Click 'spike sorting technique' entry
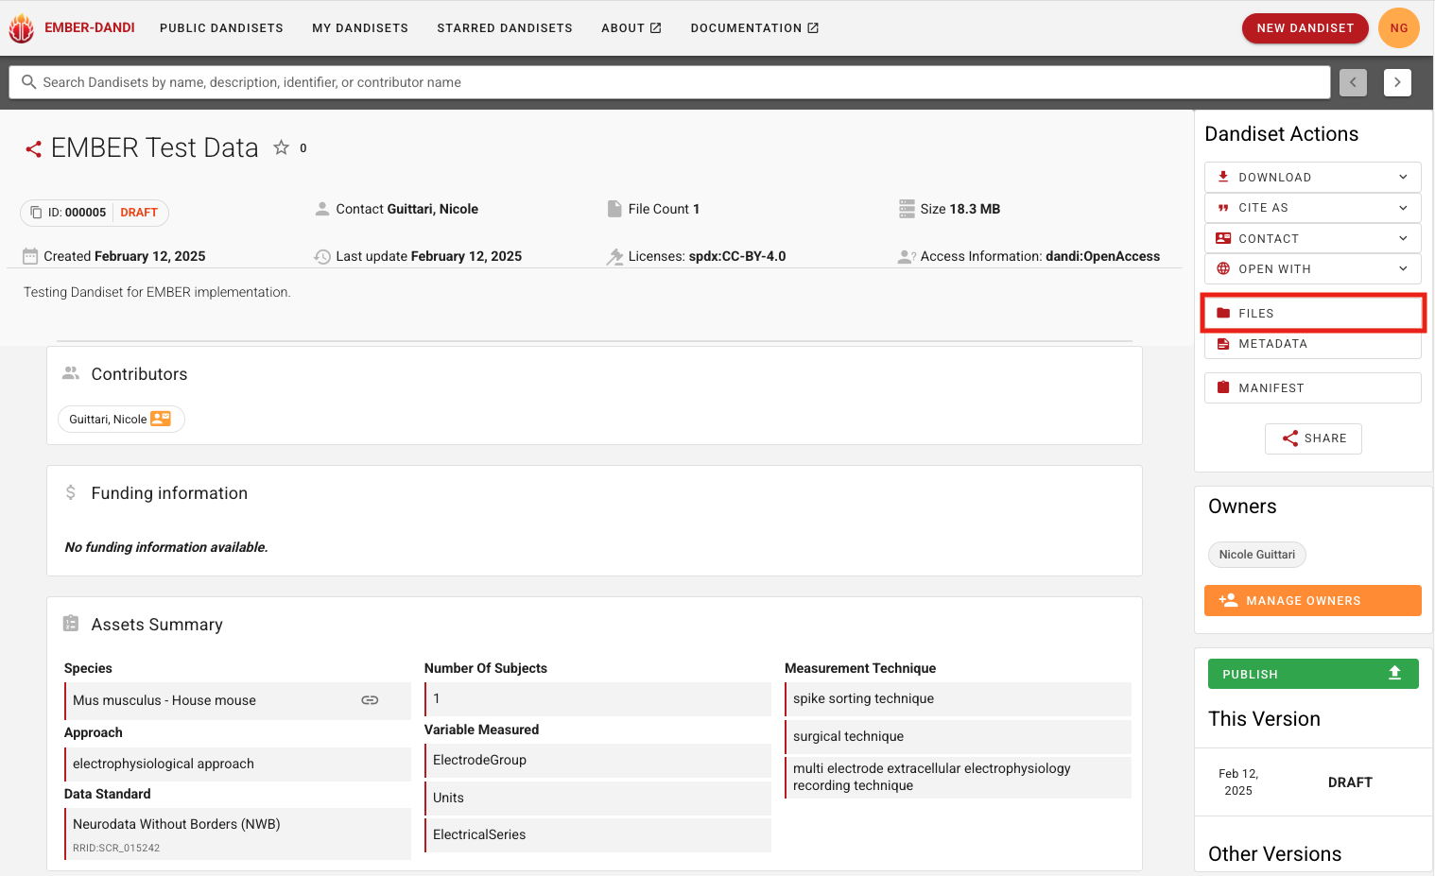This screenshot has width=1435, height=876. tap(958, 698)
